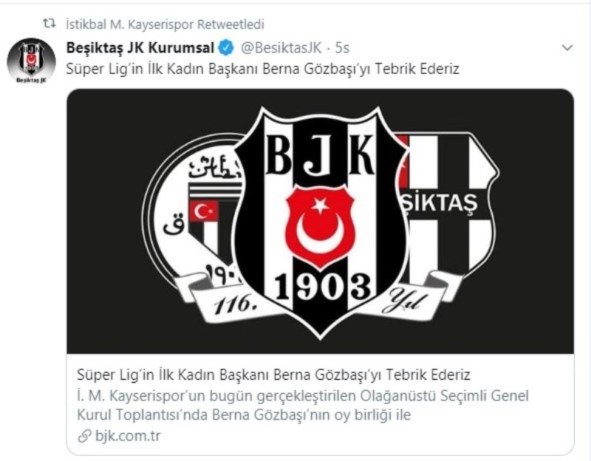
Task: Click the link chain icon beside bjk.com.tr
Action: pyautogui.click(x=84, y=436)
